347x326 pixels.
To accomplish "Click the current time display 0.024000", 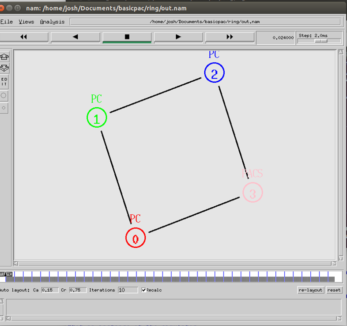I will click(x=276, y=38).
